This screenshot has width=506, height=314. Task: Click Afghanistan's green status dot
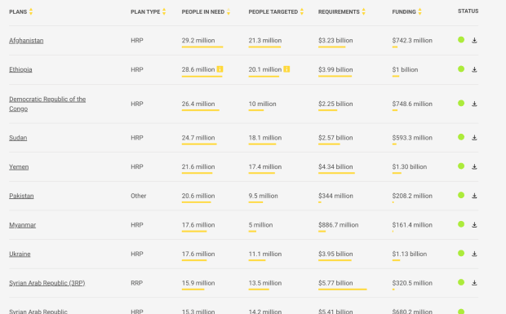click(461, 40)
